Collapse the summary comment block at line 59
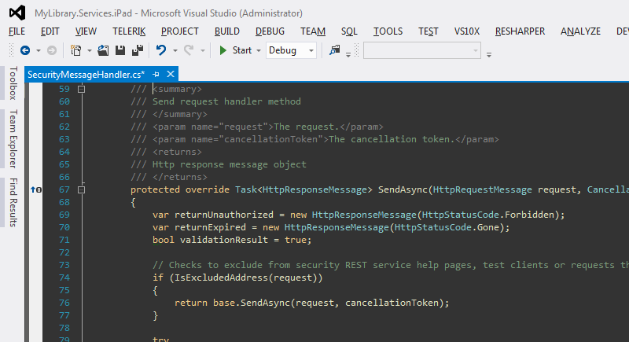Image resolution: width=629 pixels, height=342 pixels. (x=82, y=89)
